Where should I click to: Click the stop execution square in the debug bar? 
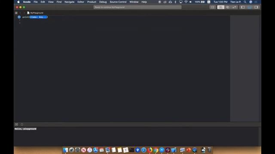pyautogui.click(x=22, y=124)
